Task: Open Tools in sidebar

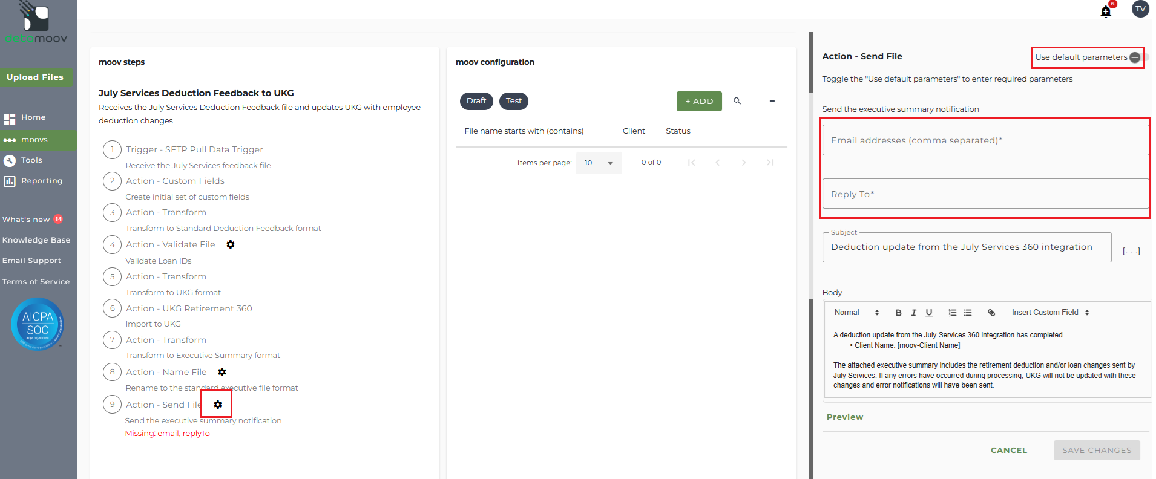Action: [31, 160]
